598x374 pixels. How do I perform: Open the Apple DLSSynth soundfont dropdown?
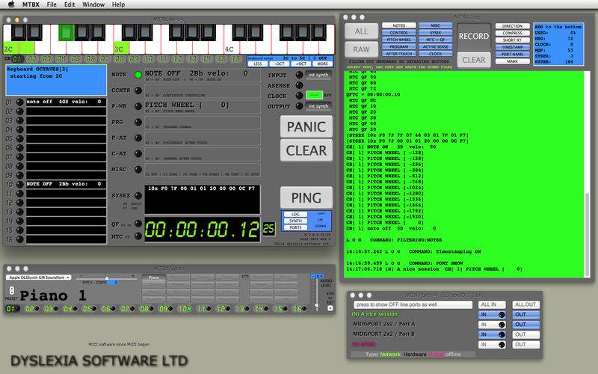[37, 277]
